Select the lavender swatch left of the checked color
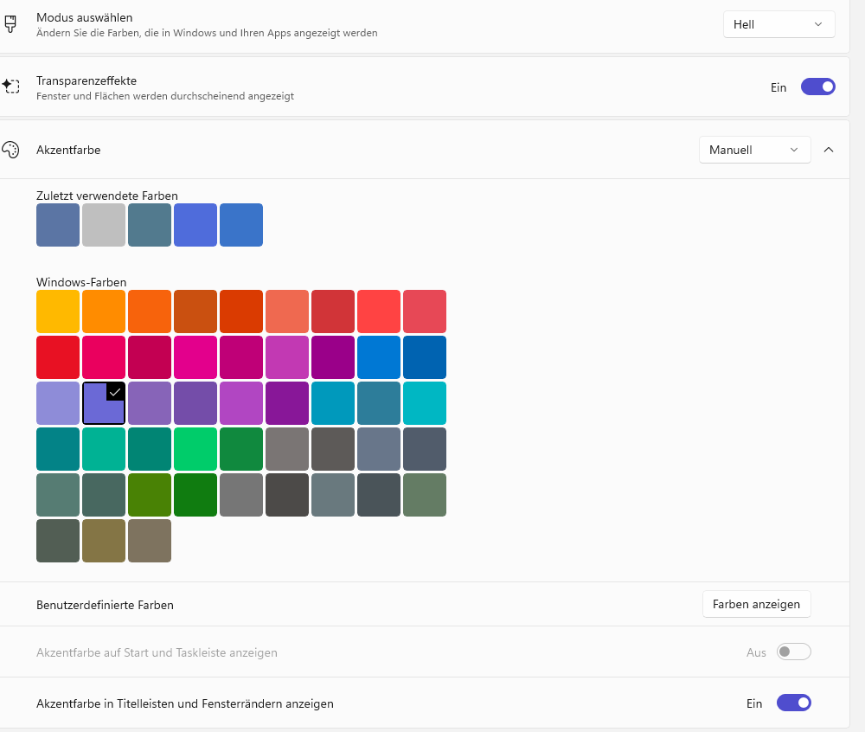Screen dimensions: 865x732 (x=58, y=403)
